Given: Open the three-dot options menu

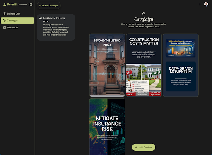Looking at the screenshot, I should tap(200, 5).
